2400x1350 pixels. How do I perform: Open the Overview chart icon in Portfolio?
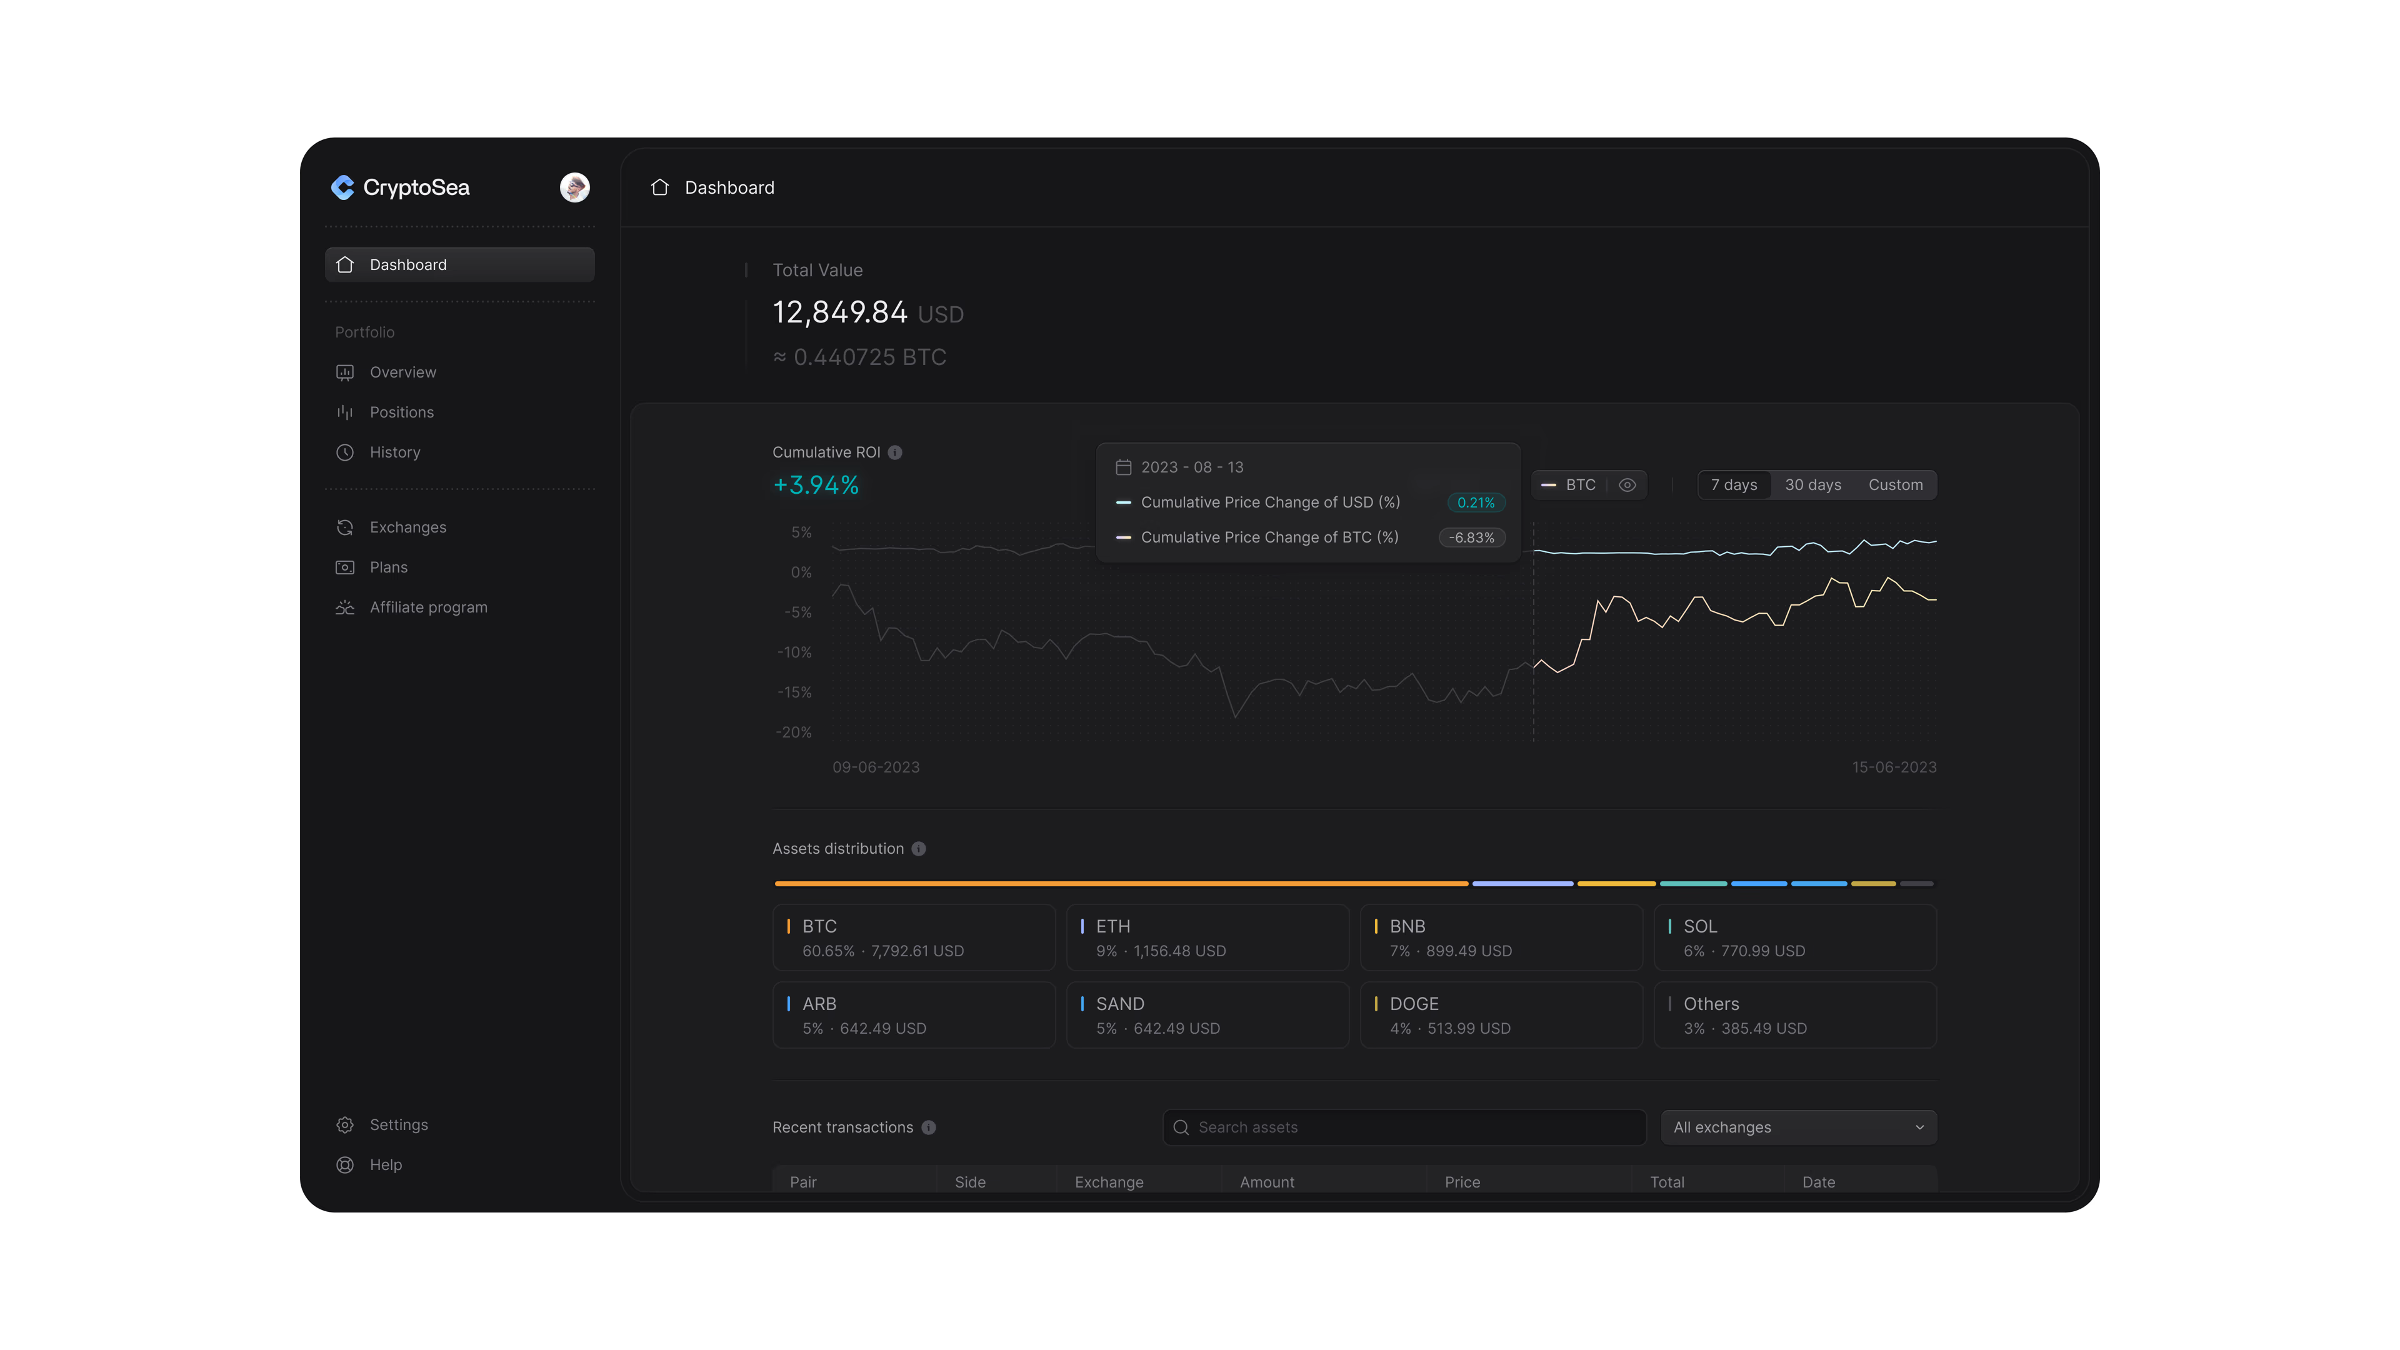[x=345, y=372]
